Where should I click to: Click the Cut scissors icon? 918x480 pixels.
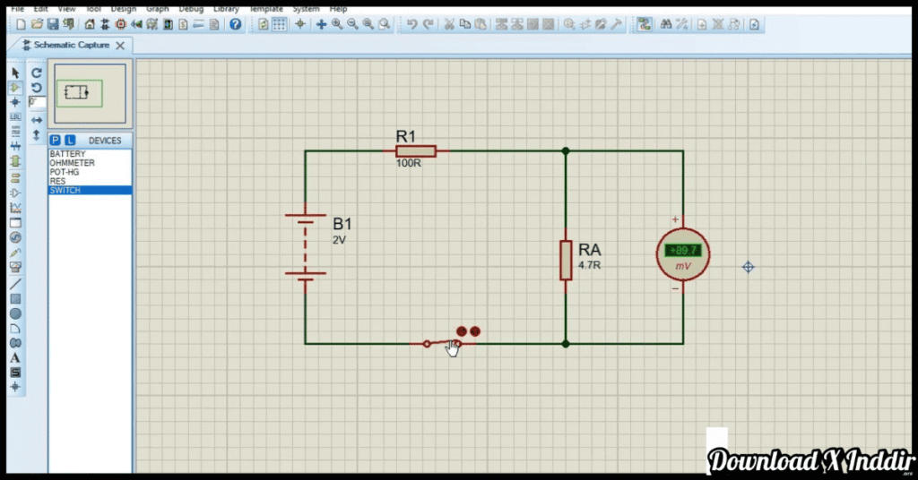(x=450, y=24)
